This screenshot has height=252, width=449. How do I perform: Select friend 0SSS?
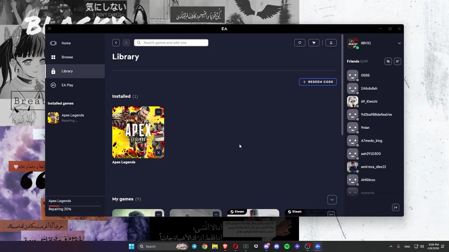point(374,75)
